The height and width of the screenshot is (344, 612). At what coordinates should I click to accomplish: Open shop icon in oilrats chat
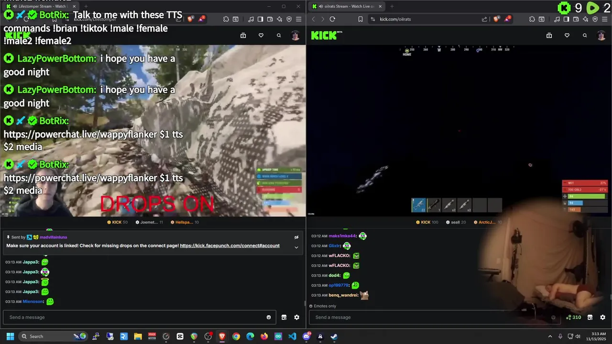590,317
